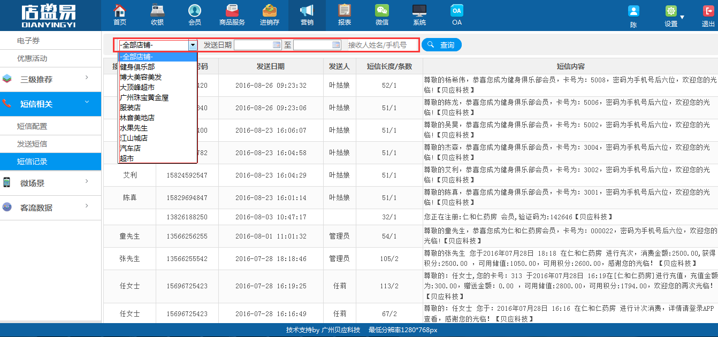The height and width of the screenshot is (337, 718).
Task: Select 超市 from store list
Action: coord(158,158)
